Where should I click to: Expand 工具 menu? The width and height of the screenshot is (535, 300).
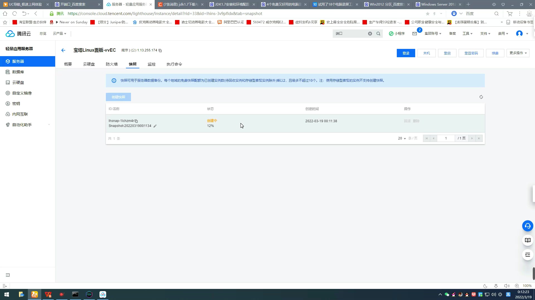pyautogui.click(x=468, y=34)
